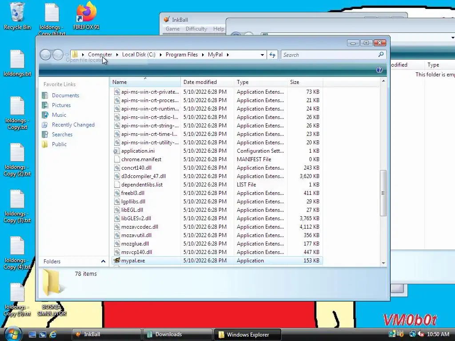Click the taskbar clock 10:50 AM
Viewport: 455px width, 341px height.
pyautogui.click(x=438, y=334)
